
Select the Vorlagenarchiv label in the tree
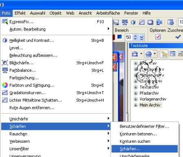153,99
